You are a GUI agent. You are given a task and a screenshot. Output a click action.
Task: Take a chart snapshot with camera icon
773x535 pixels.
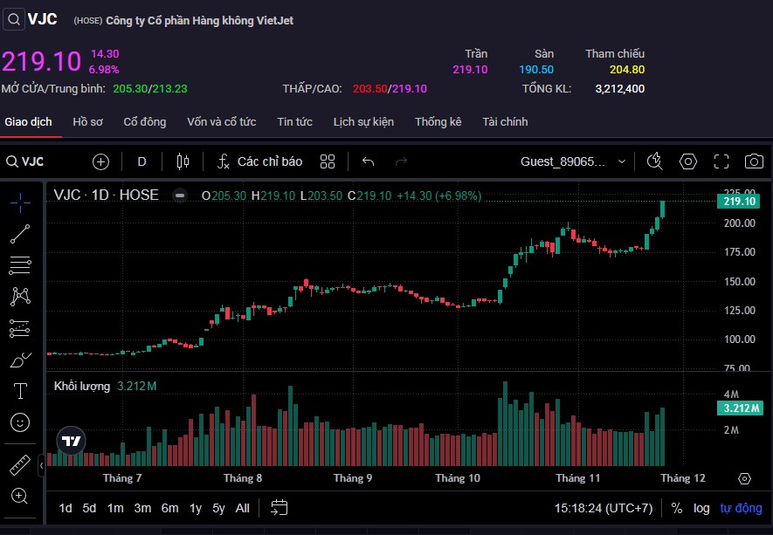pyautogui.click(x=753, y=161)
